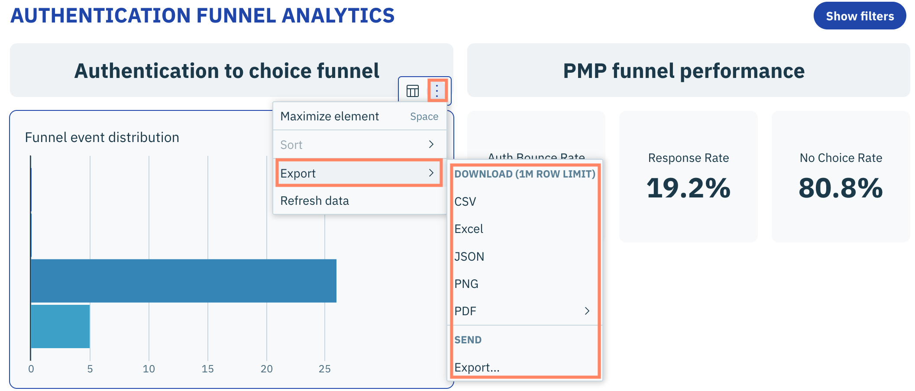
Task: Click the short light blue funnel bar
Action: (x=60, y=326)
